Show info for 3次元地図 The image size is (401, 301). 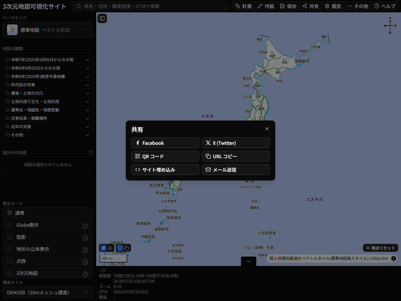pos(85,274)
